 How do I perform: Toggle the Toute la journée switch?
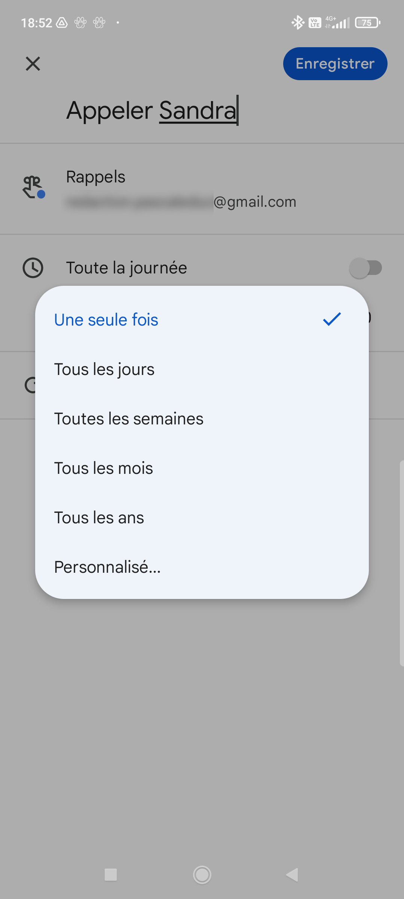(x=365, y=268)
